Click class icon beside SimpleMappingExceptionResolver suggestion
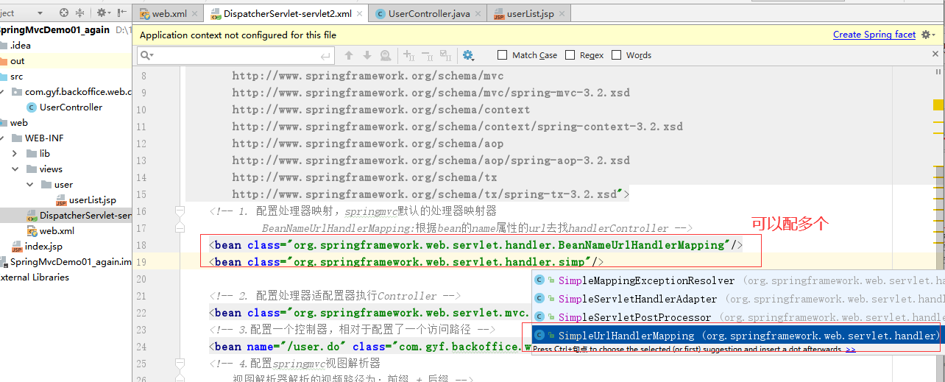This screenshot has width=945, height=382. (539, 280)
